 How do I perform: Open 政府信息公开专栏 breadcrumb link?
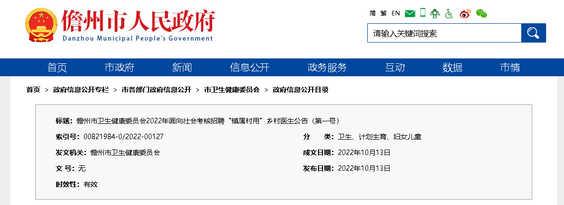tap(81, 90)
